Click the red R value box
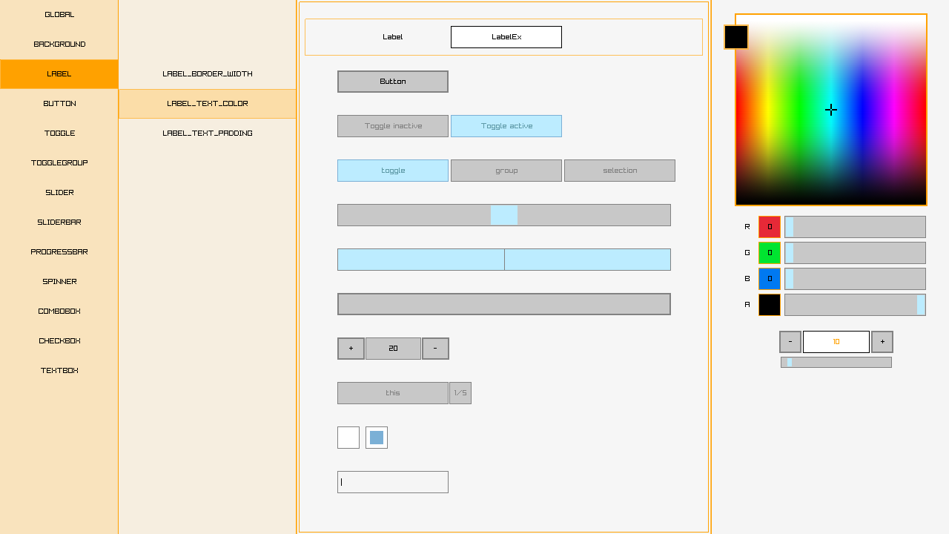 coord(769,227)
